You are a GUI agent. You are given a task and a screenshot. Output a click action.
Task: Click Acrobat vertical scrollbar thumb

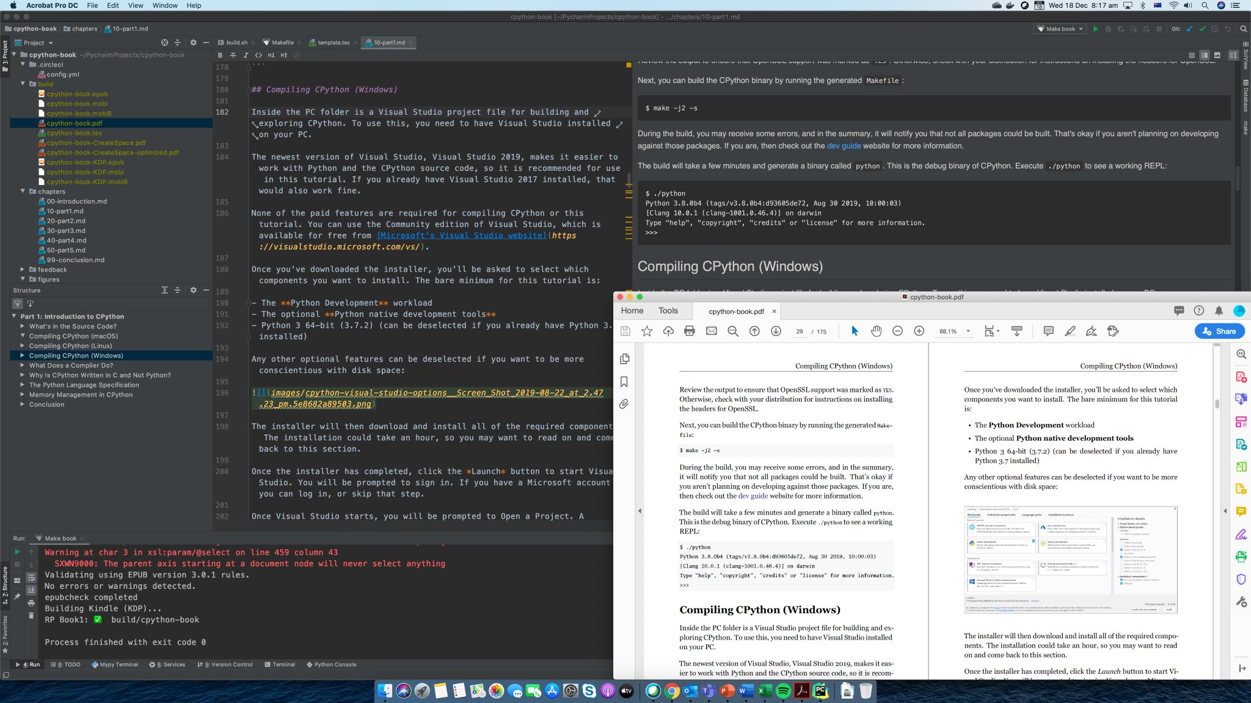click(x=1217, y=403)
